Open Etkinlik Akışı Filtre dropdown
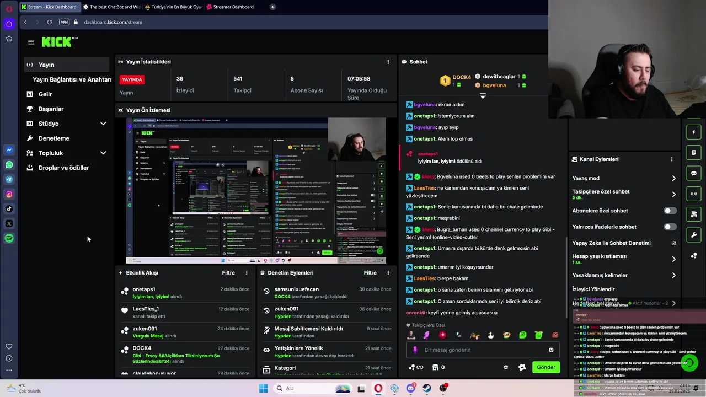This screenshot has height=397, width=706. (x=228, y=273)
